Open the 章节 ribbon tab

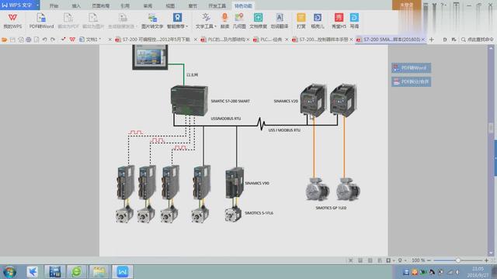pyautogui.click(x=193, y=5)
